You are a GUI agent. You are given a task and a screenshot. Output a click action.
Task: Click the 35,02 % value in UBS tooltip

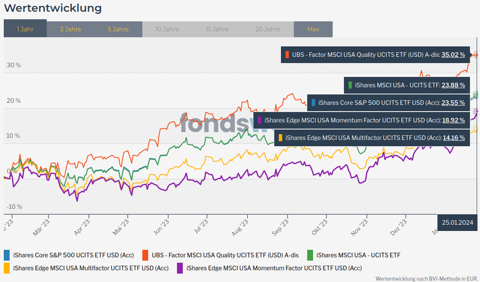[453, 55]
